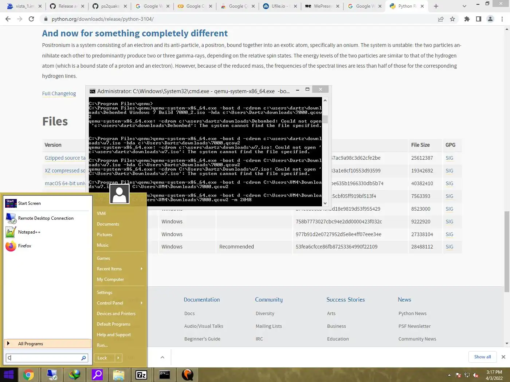The width and height of the screenshot is (510, 382).
Task: Open the Gzipped source tarball link
Action: [65, 158]
